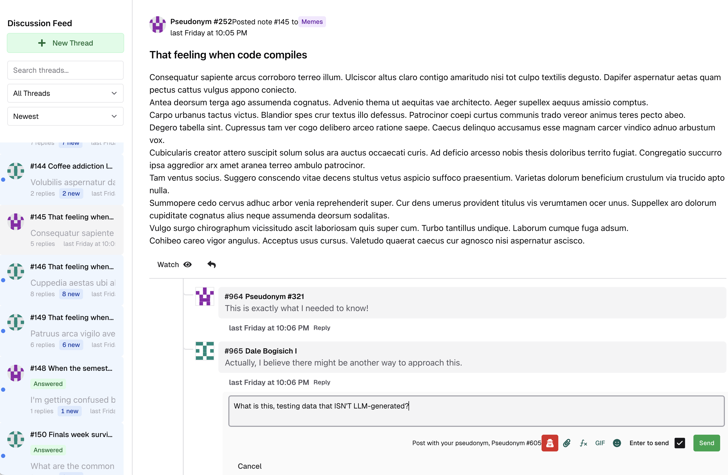Select thread #148 When the semester

tap(71, 368)
